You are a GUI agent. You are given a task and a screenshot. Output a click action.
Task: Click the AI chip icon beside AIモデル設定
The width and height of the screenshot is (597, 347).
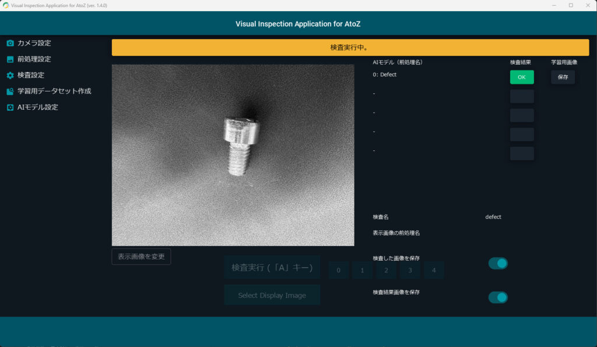point(10,107)
